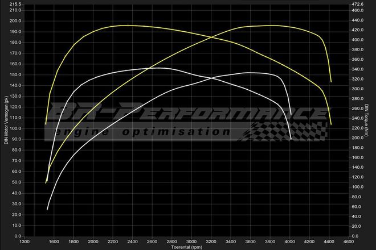
Task: Click the 2000 rpm axis label
Action: coord(93,242)
